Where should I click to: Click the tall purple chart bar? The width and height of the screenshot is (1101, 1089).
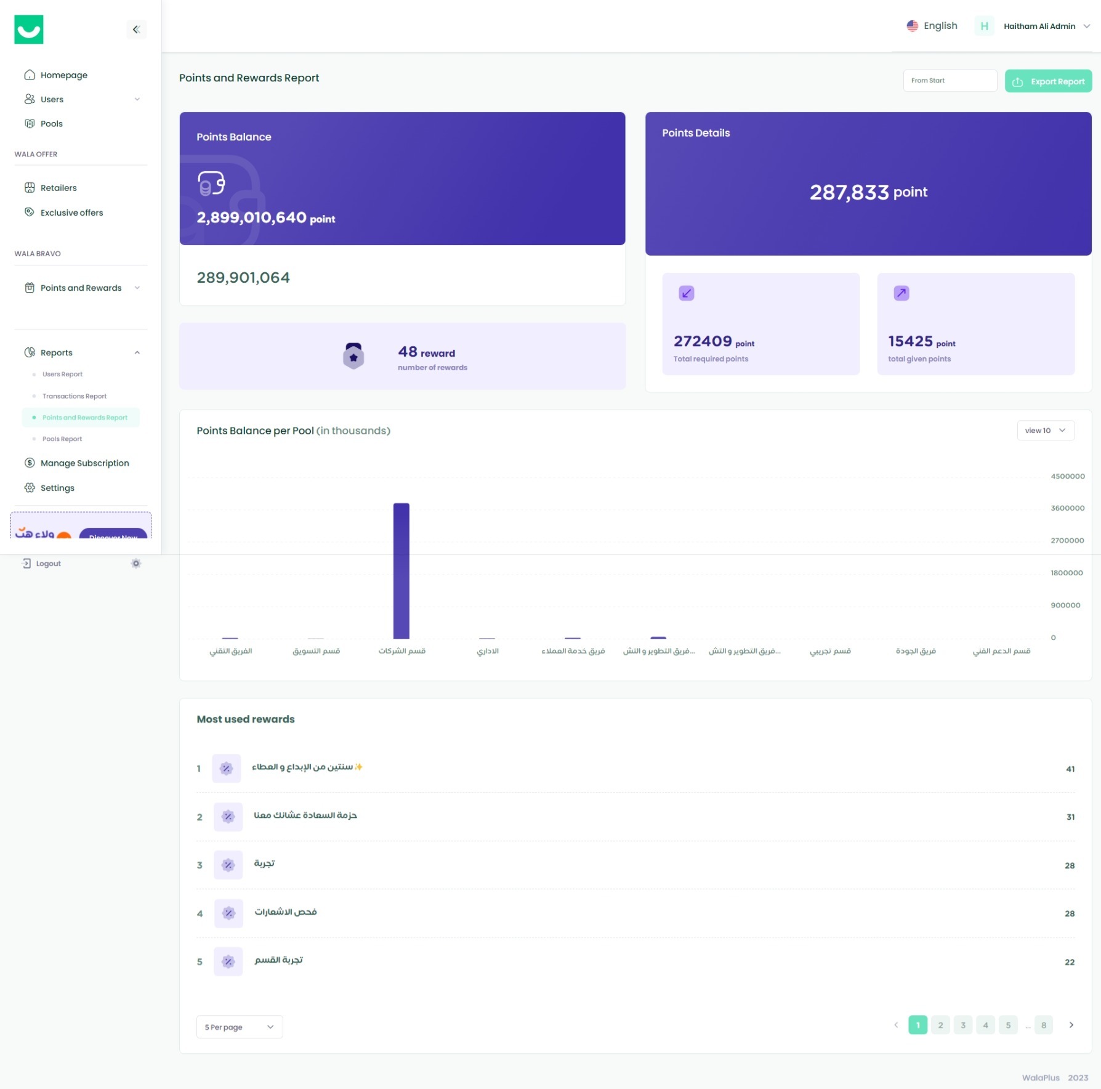click(x=401, y=571)
